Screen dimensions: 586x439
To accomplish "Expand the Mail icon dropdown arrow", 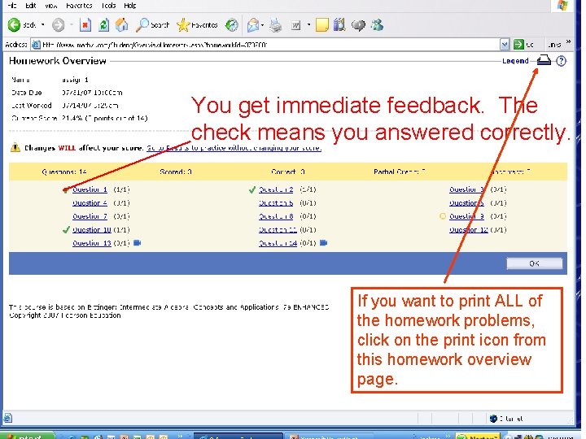I will 262,25.
